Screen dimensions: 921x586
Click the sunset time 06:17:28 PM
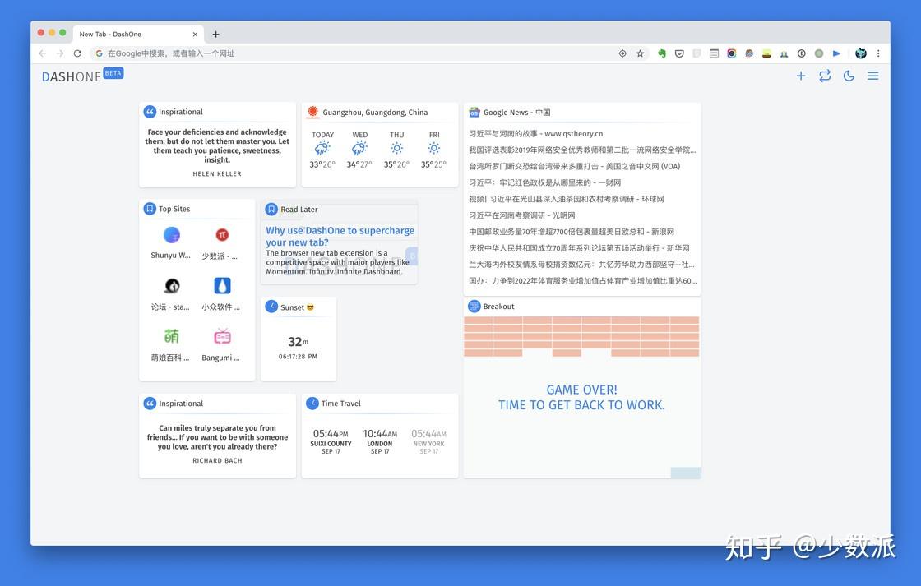tap(298, 357)
